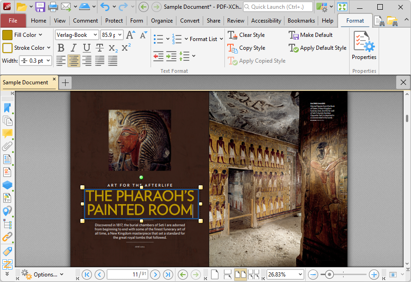Toggle full screen mode icon

click(x=342, y=7)
